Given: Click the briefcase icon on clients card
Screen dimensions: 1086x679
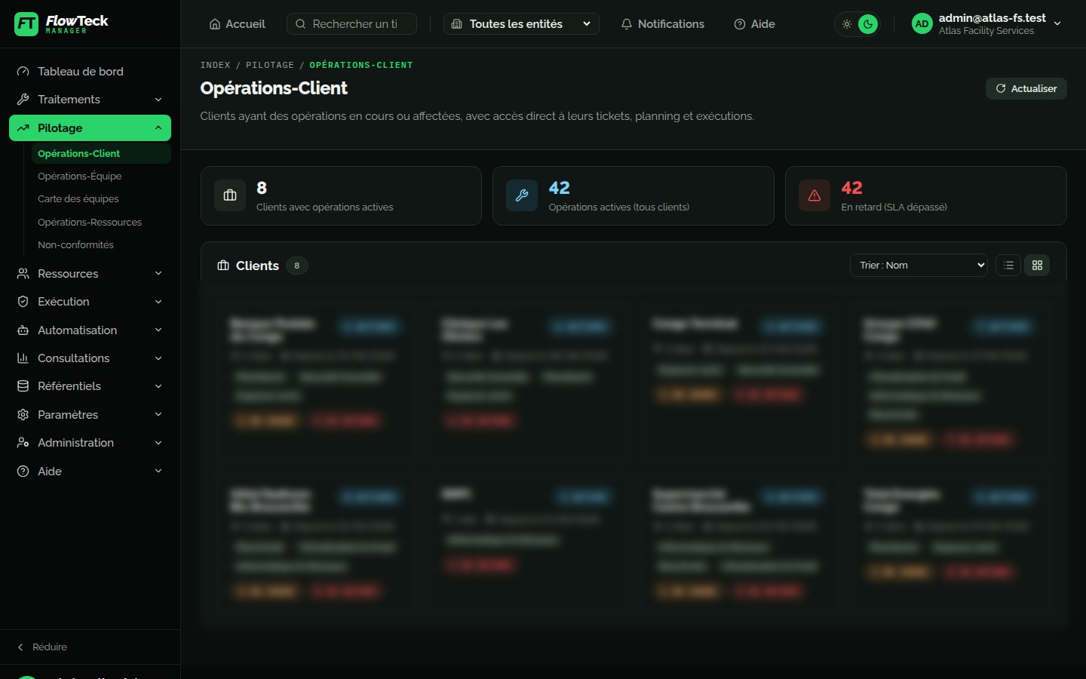Looking at the screenshot, I should (230, 195).
